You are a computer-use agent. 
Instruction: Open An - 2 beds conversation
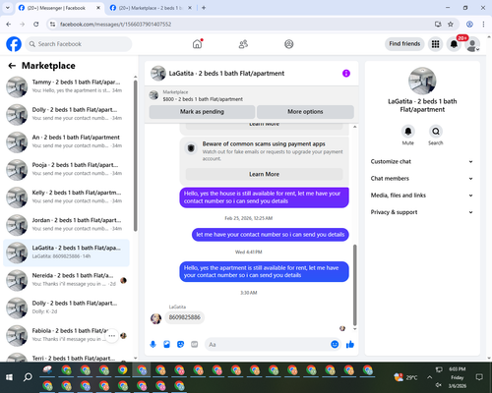66,142
